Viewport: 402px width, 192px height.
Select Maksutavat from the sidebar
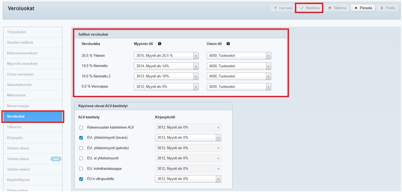[x=16, y=95]
